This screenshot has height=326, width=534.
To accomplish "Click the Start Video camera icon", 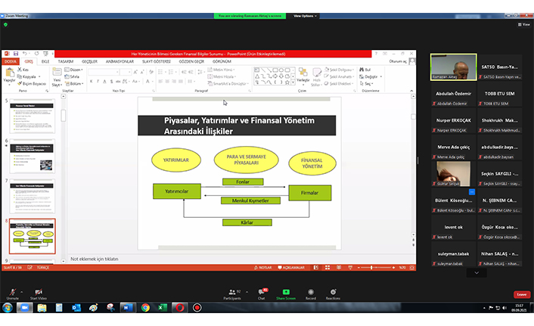I will pyautogui.click(x=38, y=292).
